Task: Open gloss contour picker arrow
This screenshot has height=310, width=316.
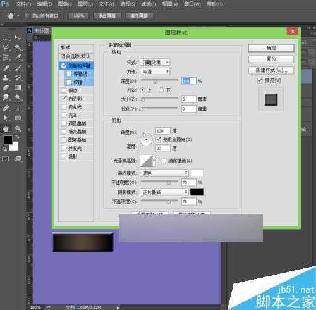Action: coord(154,161)
